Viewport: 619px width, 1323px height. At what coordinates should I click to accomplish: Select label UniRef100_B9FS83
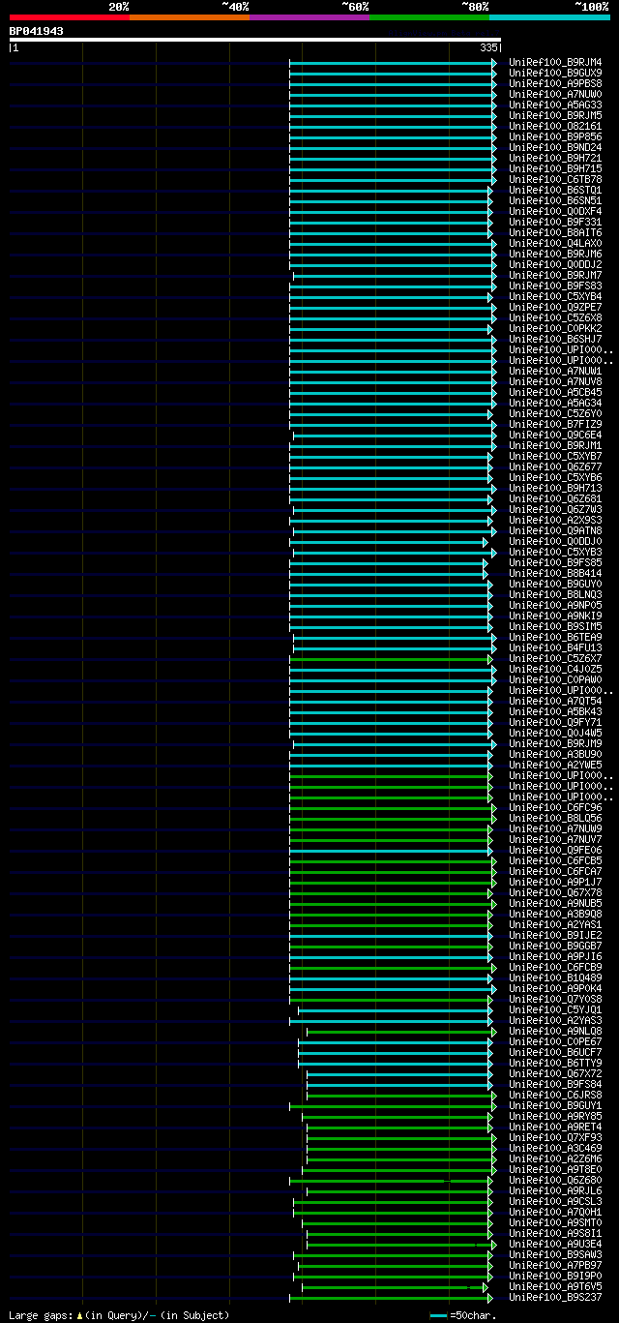pos(555,286)
